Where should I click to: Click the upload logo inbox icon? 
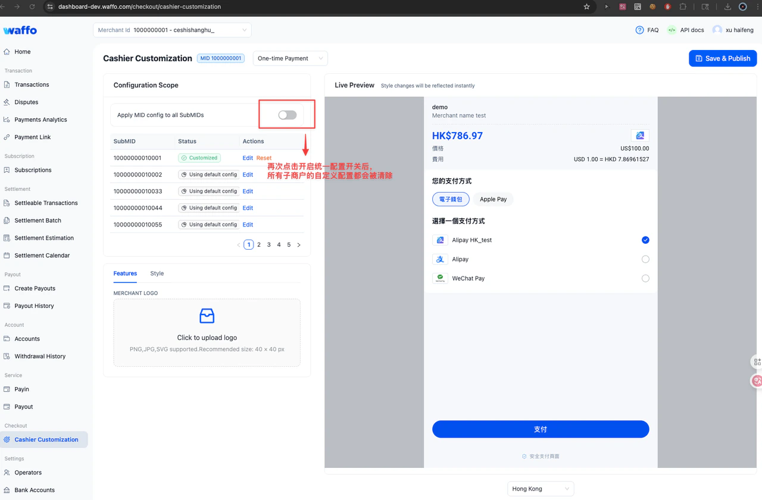click(207, 316)
